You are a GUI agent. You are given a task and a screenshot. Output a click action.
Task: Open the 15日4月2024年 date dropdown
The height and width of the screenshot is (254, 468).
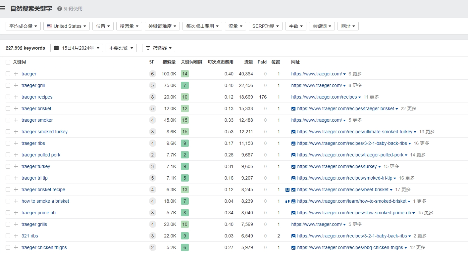click(x=77, y=48)
